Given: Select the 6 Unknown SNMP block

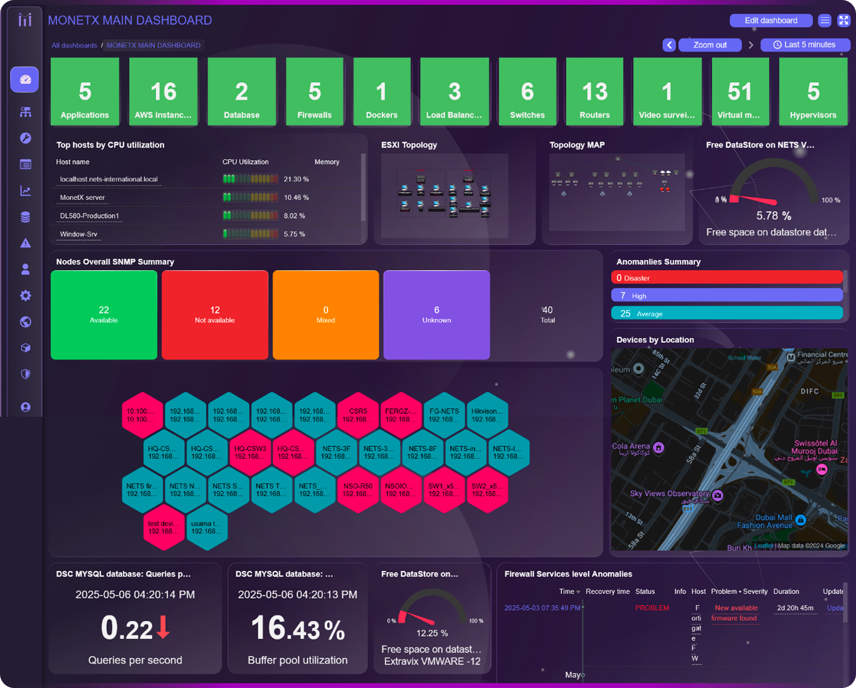Looking at the screenshot, I should pos(436,315).
